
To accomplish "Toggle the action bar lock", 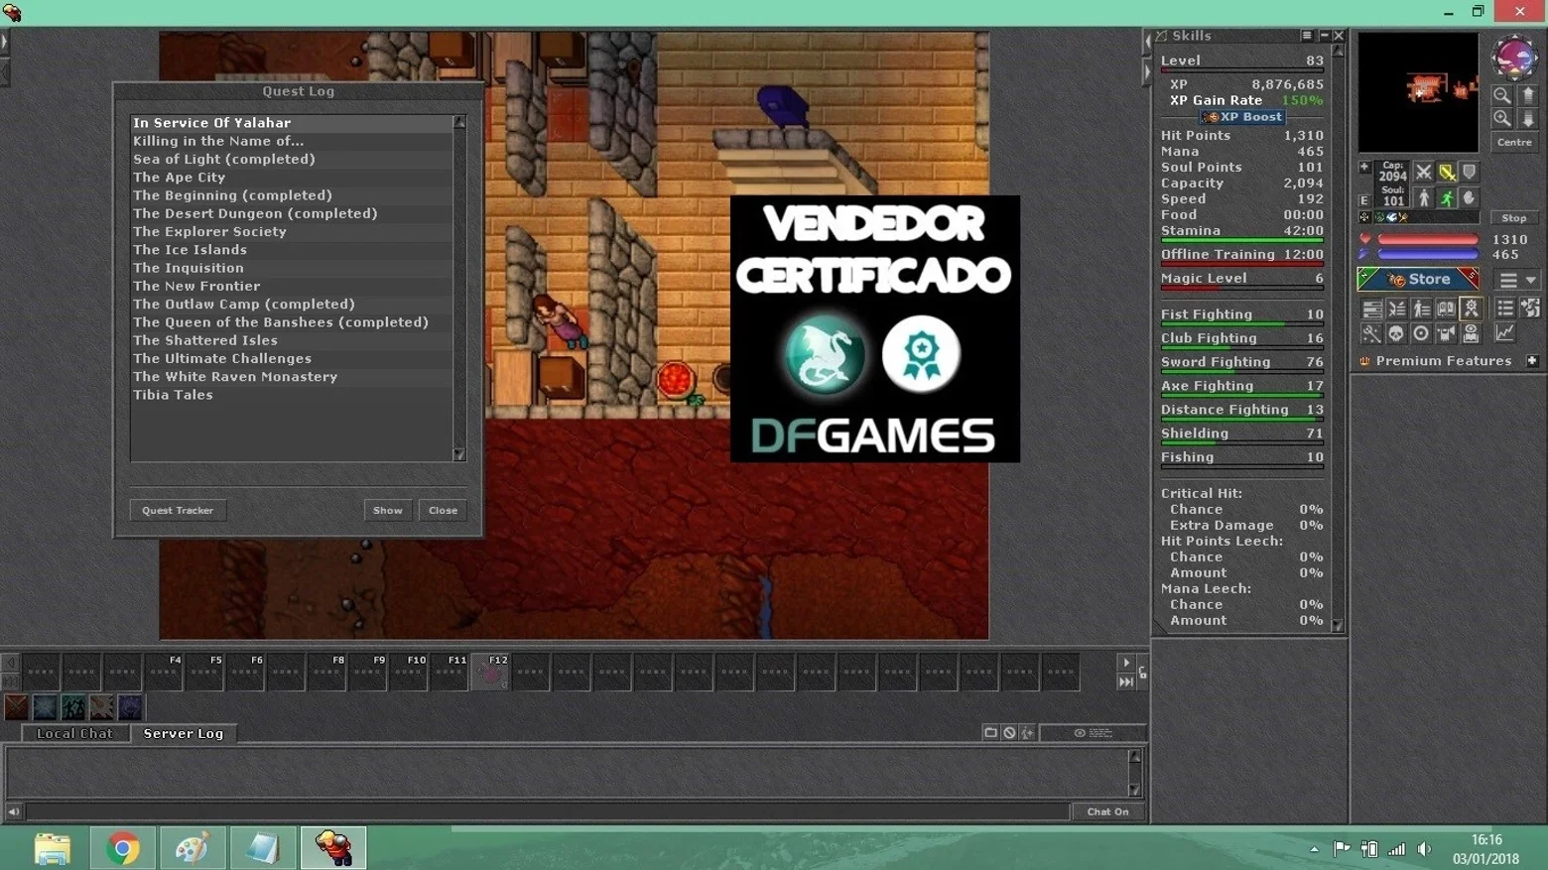I will [x=1143, y=674].
